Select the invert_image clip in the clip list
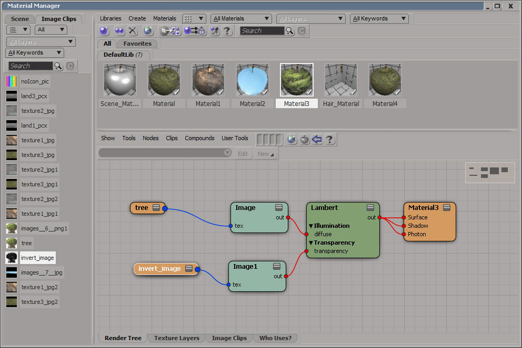The height and width of the screenshot is (348, 522). click(x=37, y=258)
